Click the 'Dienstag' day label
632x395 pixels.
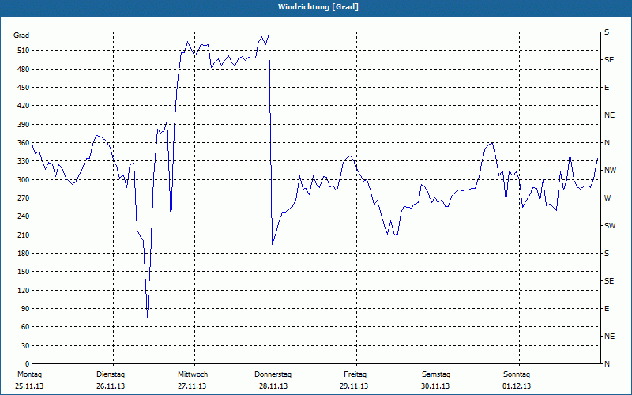click(x=111, y=374)
